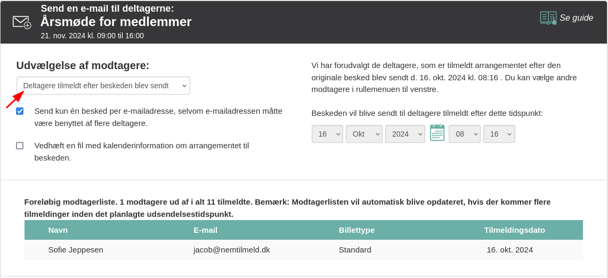The width and height of the screenshot is (608, 278).
Task: Click the E-mail column header
Action: [x=206, y=230]
